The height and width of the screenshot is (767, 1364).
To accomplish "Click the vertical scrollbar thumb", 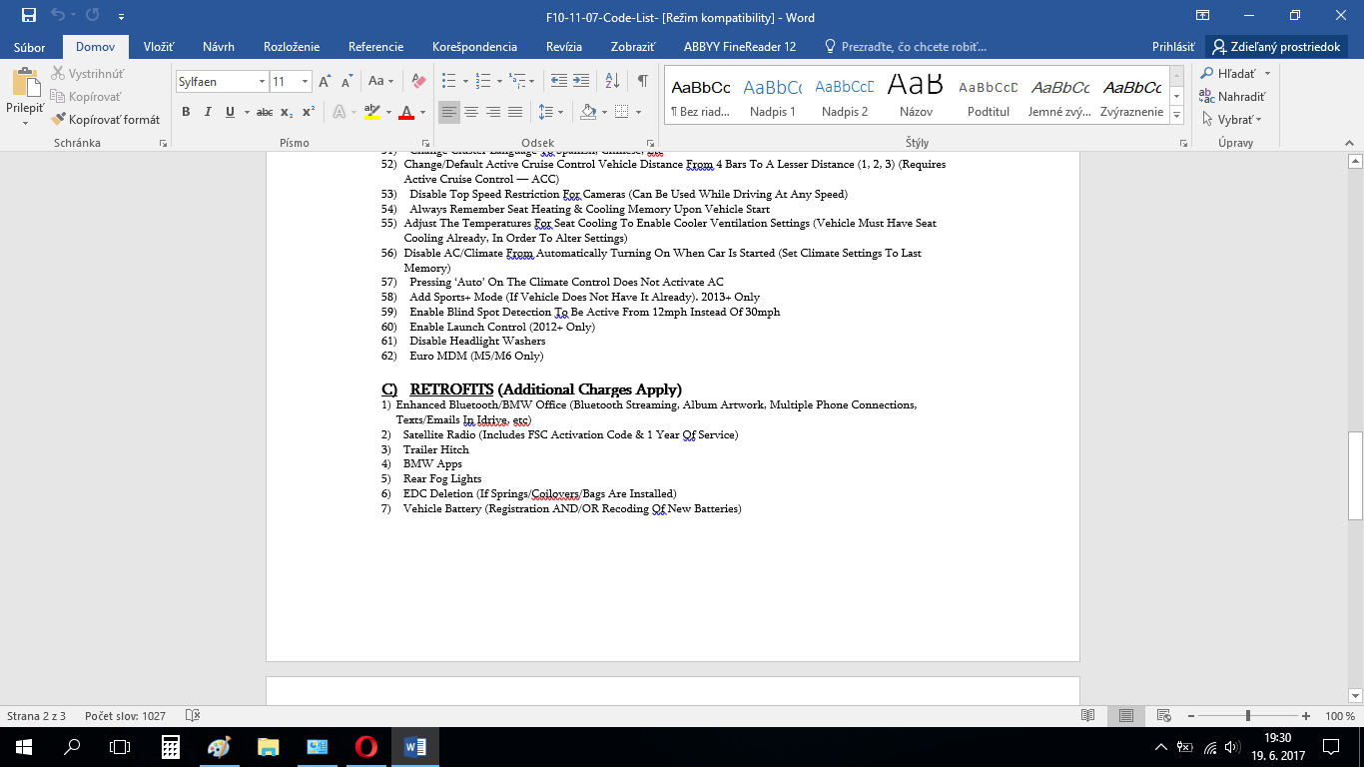I will 1355,475.
